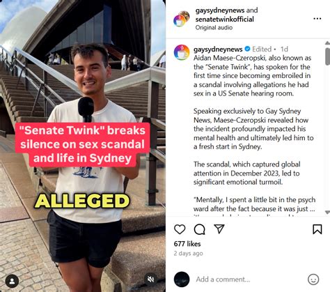
Task: Click the caption scrollbar up arrow
Action: click(327, 43)
